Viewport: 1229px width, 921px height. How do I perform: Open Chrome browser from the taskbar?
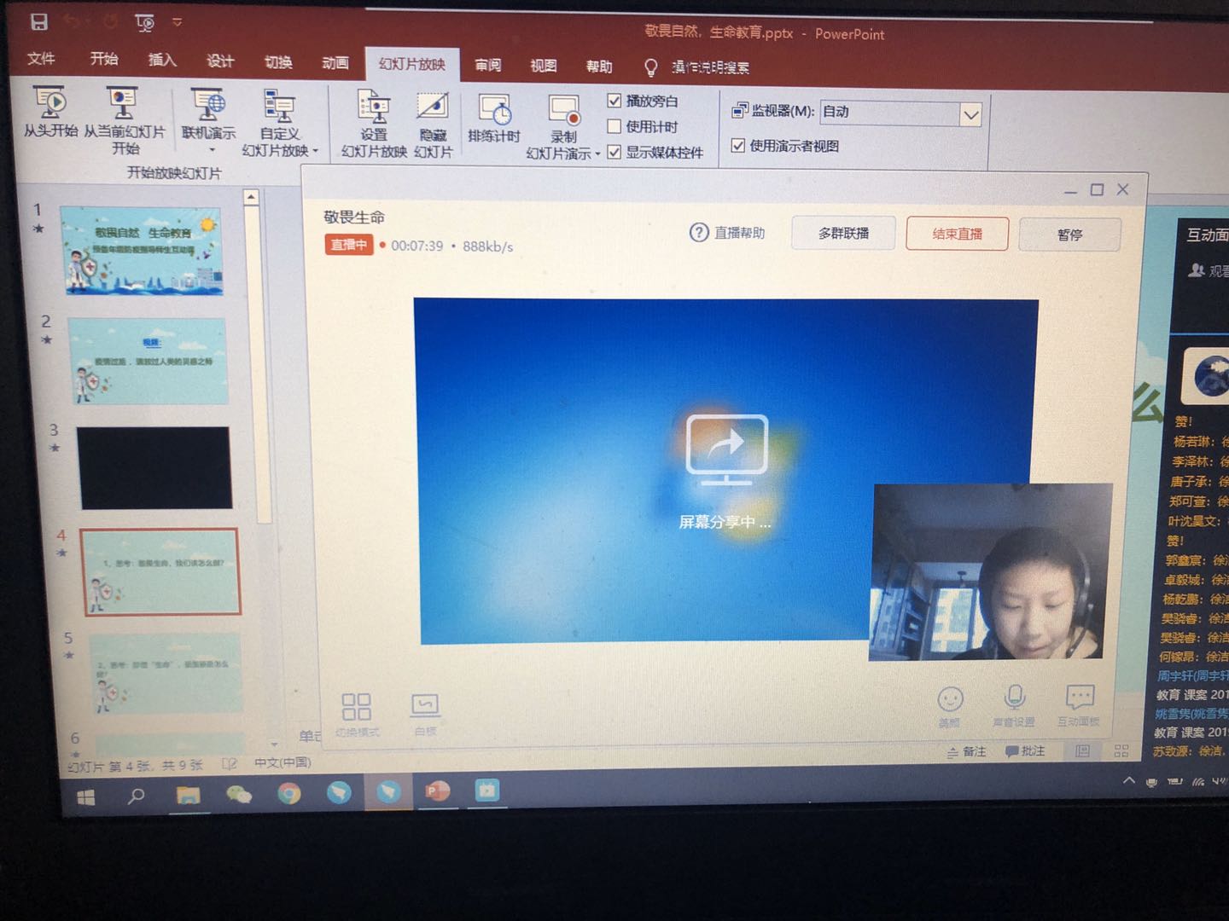[289, 794]
